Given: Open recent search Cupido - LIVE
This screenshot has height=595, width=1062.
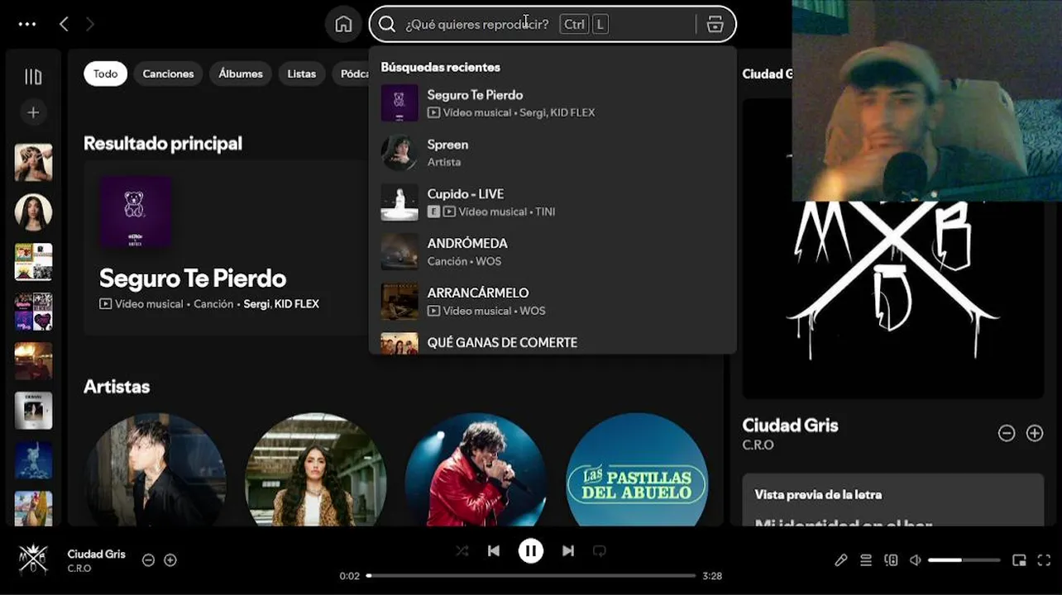Looking at the screenshot, I should click(553, 202).
